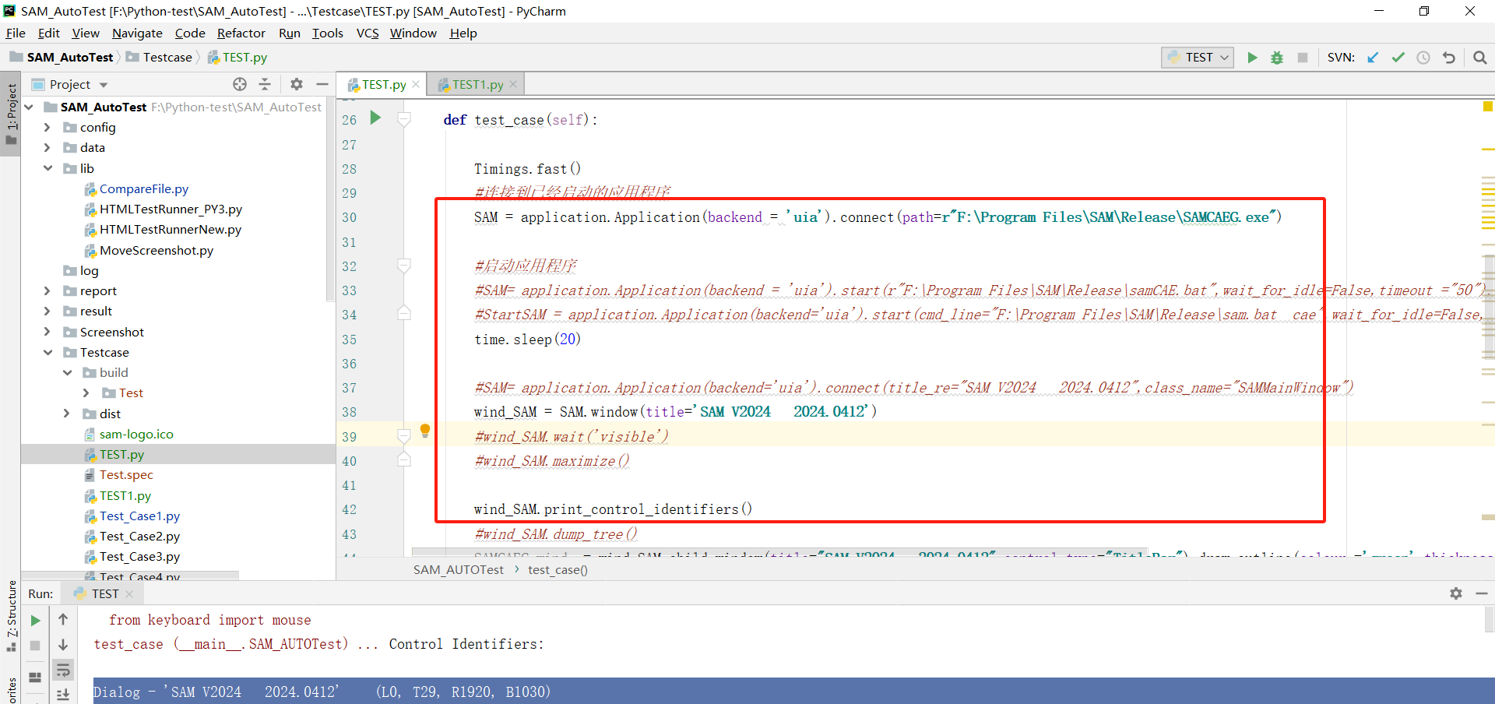Collapse the Testcase folder
Viewport: 1495px width, 704px height.
(x=47, y=352)
